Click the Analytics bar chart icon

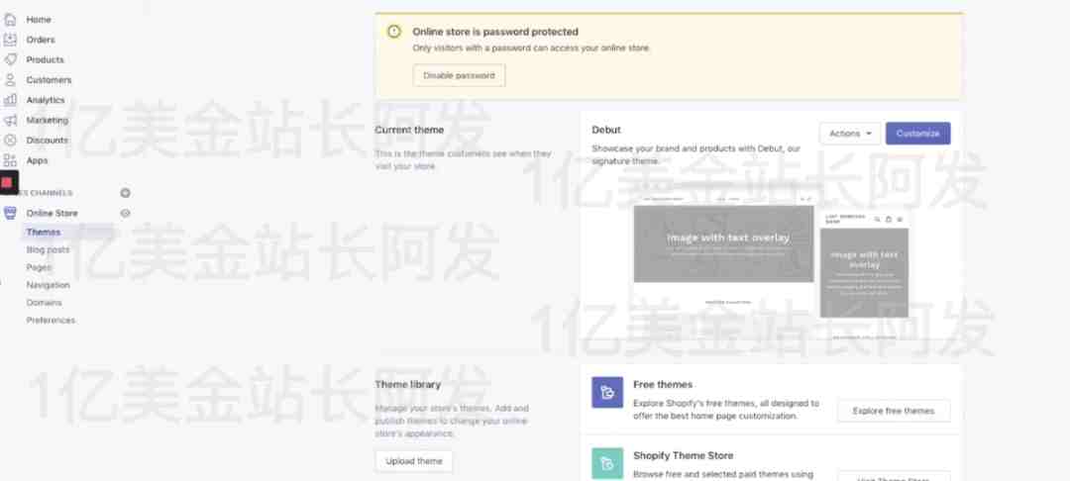tap(10, 100)
